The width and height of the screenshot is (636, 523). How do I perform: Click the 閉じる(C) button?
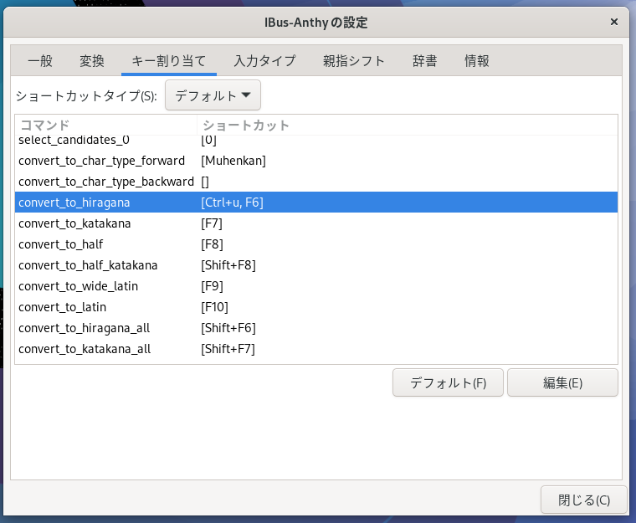pos(583,500)
